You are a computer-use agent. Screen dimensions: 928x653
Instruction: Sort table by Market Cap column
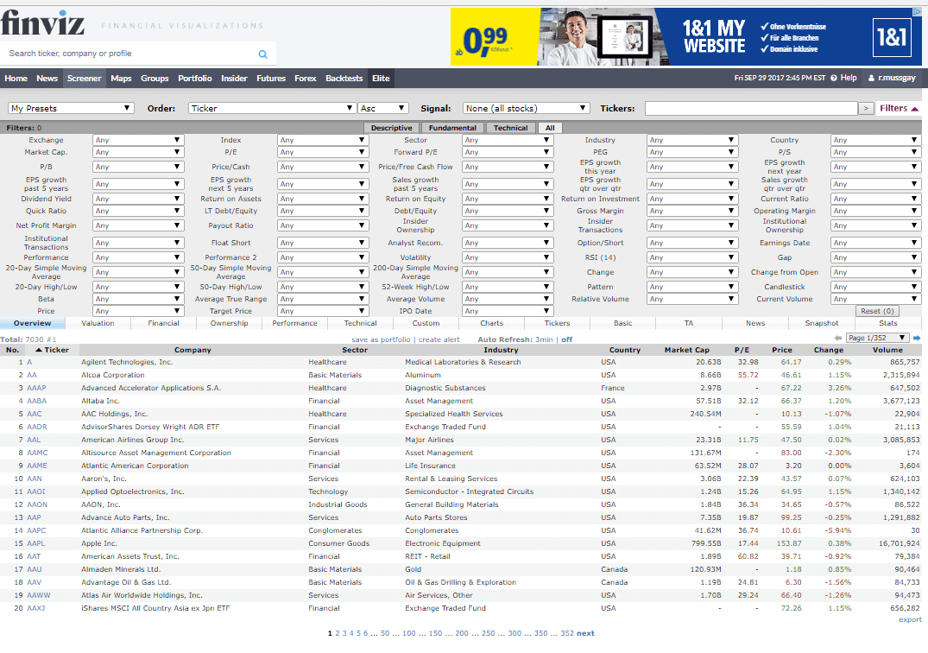[x=686, y=350]
